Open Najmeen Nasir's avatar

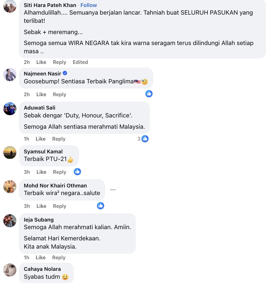(10, 75)
